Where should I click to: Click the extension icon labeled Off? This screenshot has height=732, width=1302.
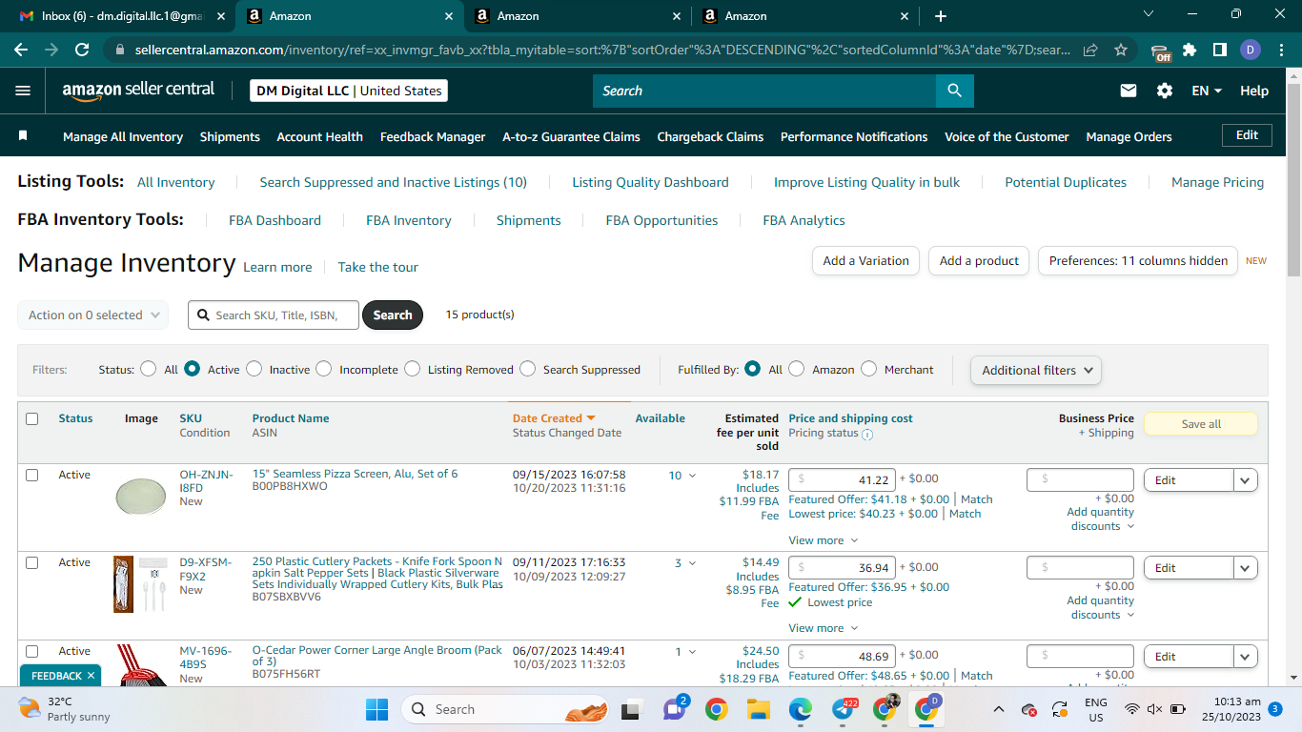coord(1160,51)
